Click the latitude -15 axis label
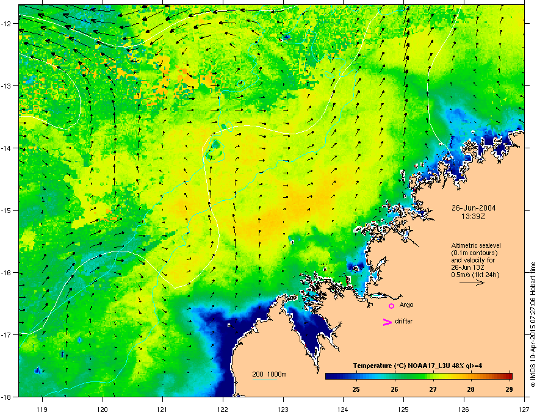Image resolution: width=537 pixels, height=415 pixels. 7,210
